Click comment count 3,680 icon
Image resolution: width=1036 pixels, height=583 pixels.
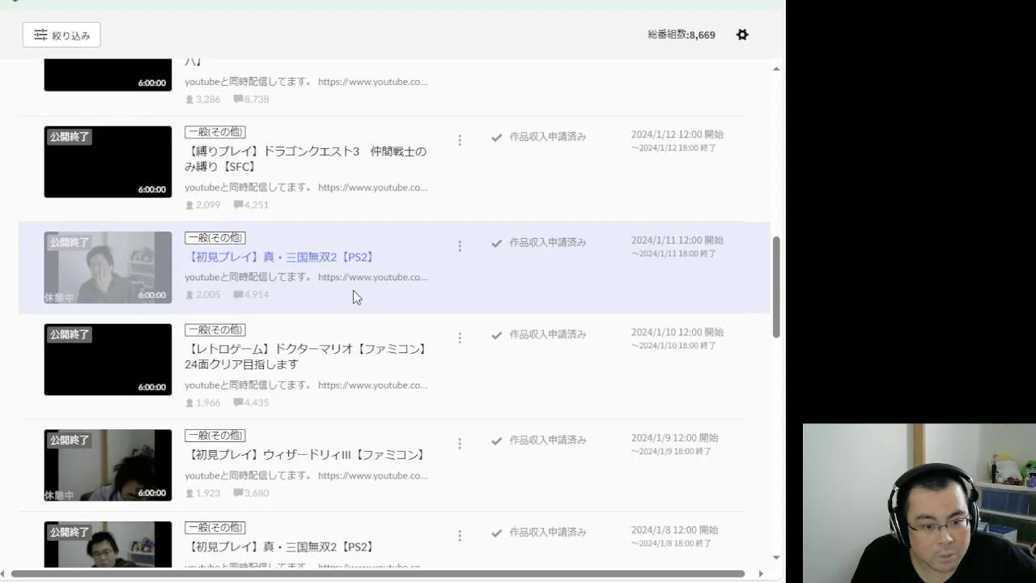[238, 492]
